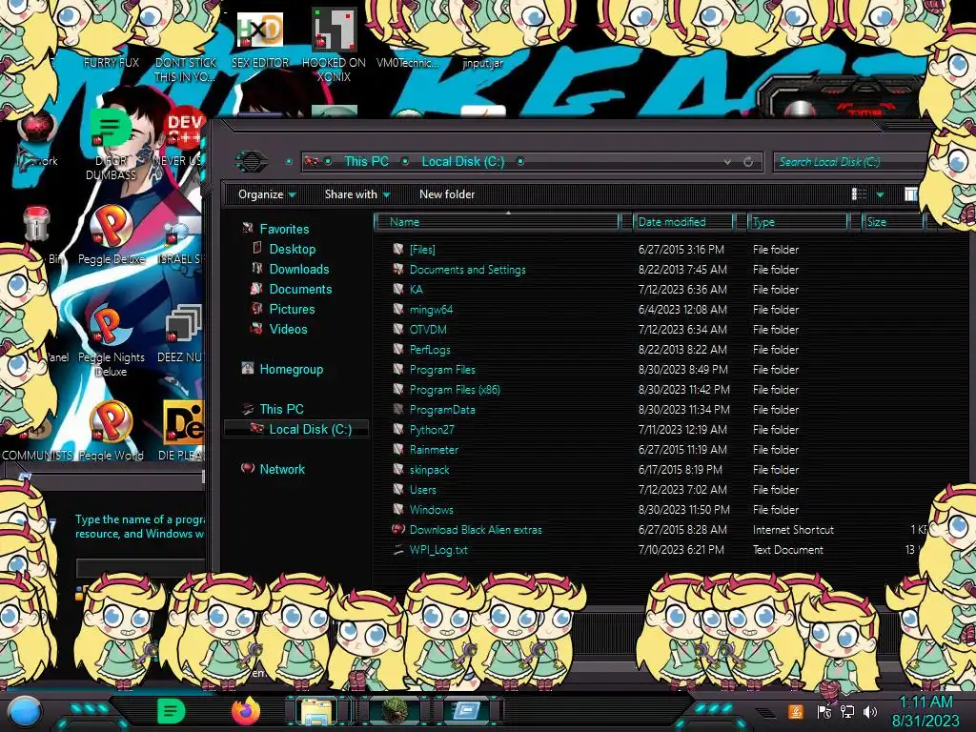Sort by the Date modified column
This screenshot has height=732, width=976.
click(x=682, y=222)
